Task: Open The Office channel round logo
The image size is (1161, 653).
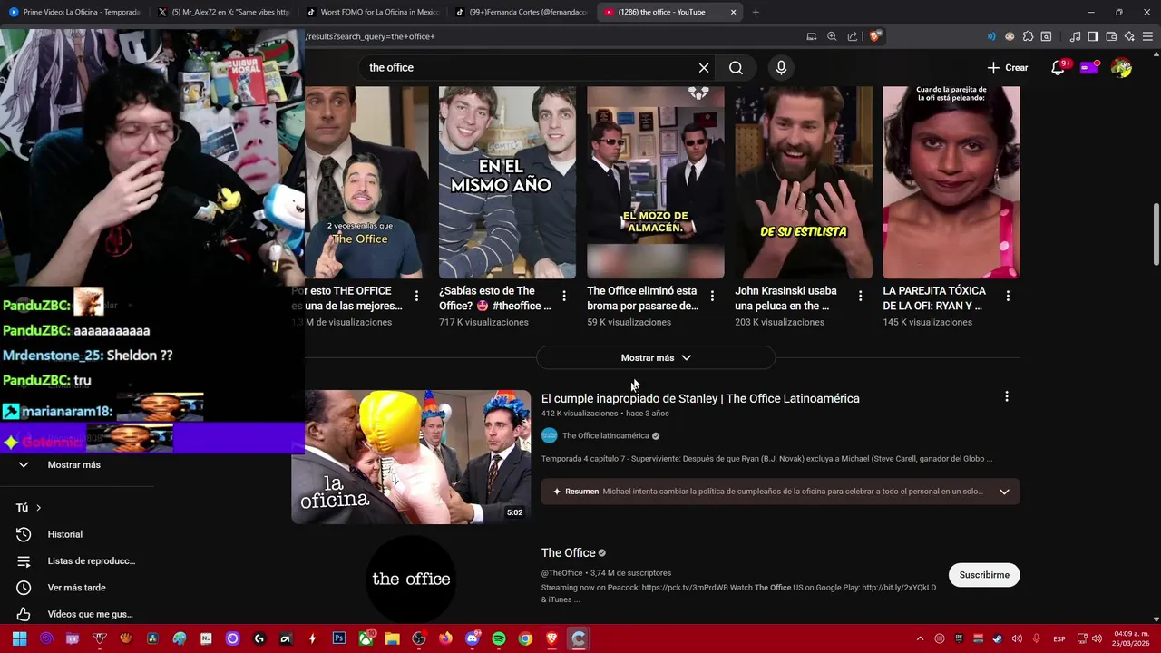Action: 411,579
